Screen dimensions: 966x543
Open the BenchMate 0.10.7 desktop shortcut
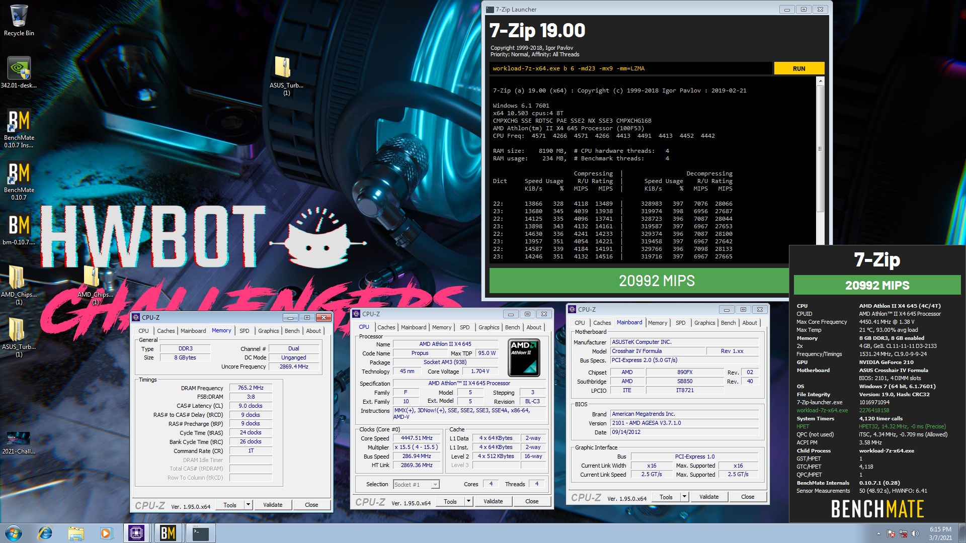(19, 181)
